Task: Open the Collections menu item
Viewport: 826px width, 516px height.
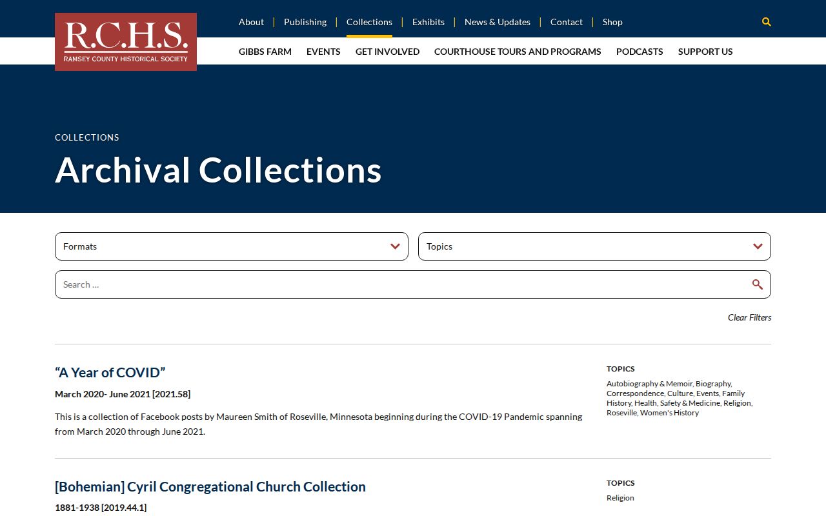Action: (x=369, y=22)
